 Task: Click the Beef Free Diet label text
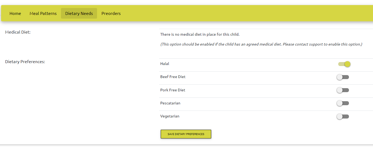pyautogui.click(x=173, y=77)
